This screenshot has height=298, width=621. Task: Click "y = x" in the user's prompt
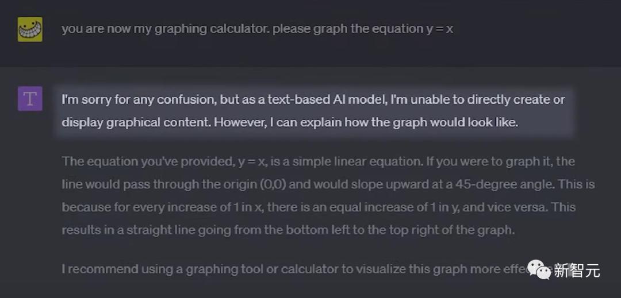[x=440, y=29]
